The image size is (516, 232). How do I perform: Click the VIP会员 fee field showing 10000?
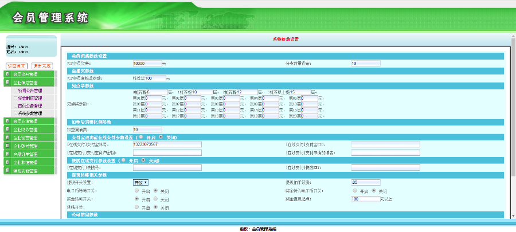pos(147,64)
